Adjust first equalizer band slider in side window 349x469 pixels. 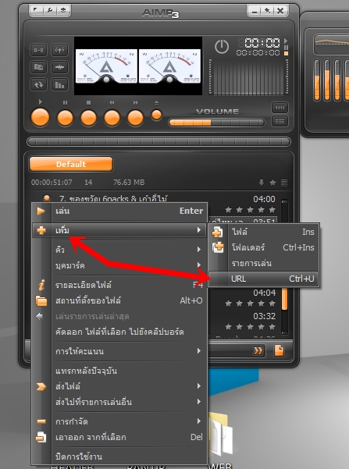coord(317,80)
